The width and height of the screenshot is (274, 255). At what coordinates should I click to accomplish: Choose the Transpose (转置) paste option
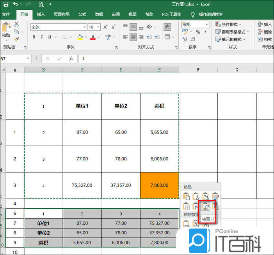click(x=206, y=206)
